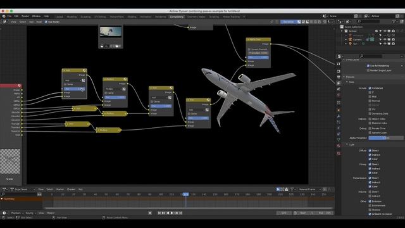Click the image thumbnail node preview
The width and height of the screenshot is (405, 228).
coord(111,32)
